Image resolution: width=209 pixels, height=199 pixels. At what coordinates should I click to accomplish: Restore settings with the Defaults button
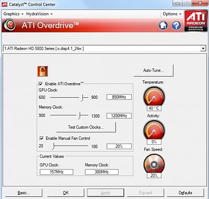tap(185, 193)
